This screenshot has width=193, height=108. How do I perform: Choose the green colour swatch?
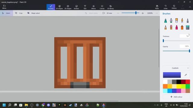pyautogui.click(x=188, y=86)
